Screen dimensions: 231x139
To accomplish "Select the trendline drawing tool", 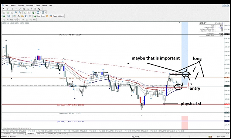I will tap(20, 9).
